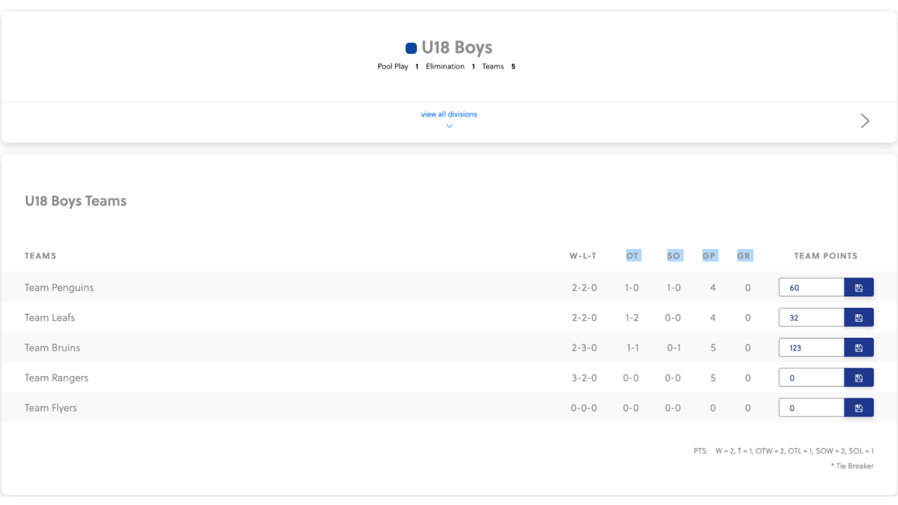Image resolution: width=898 pixels, height=505 pixels.
Task: Click Tie Breaker footnote
Action: [x=852, y=466]
